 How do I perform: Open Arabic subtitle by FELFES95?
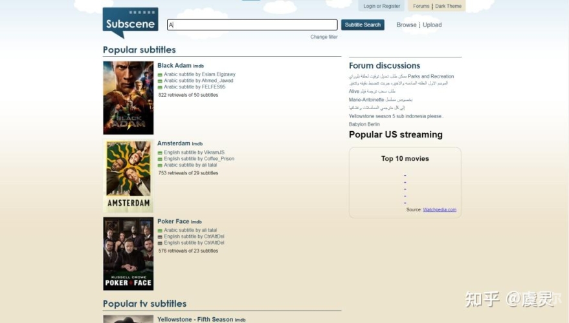pos(194,87)
